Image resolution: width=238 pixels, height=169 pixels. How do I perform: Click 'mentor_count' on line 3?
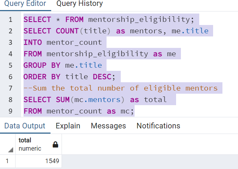pos(74,42)
